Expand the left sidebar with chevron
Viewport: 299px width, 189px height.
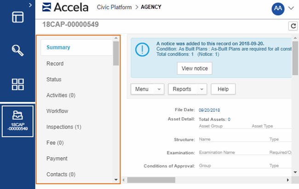30,5
